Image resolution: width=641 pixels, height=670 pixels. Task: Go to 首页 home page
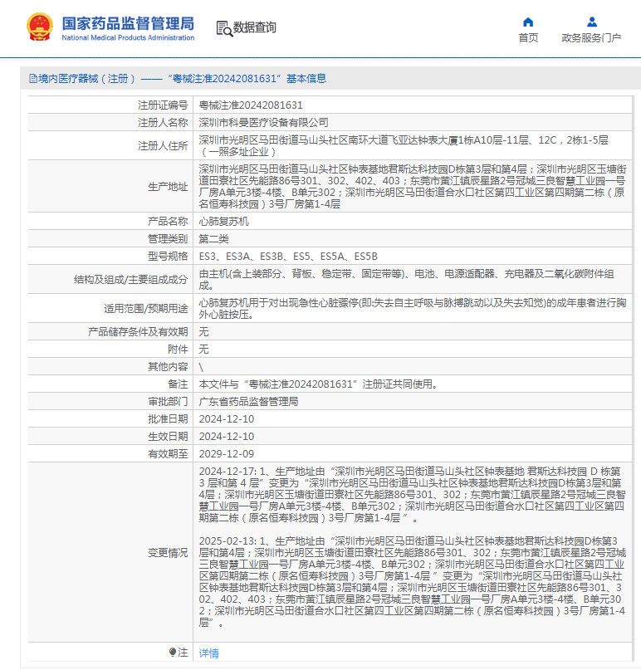(x=528, y=38)
